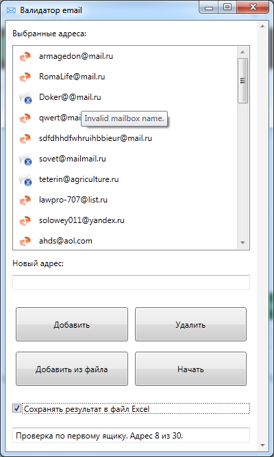Click the status icon next to ahds@aol.com
The image size is (274, 457).
click(x=25, y=241)
